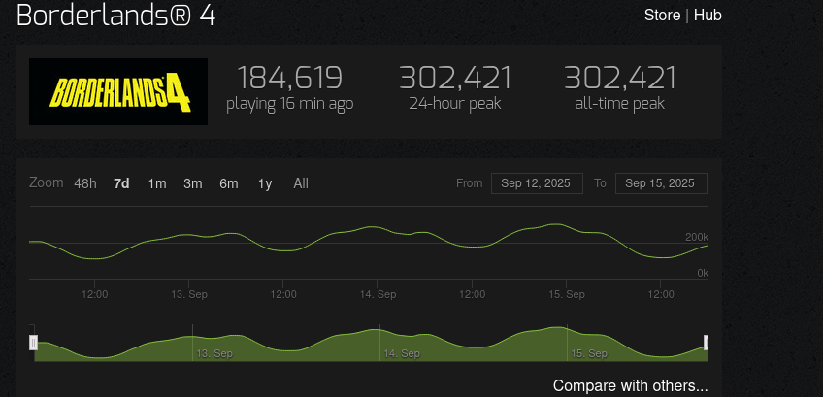
Task: Click the Borderlands® 4 page title
Action: tap(116, 16)
